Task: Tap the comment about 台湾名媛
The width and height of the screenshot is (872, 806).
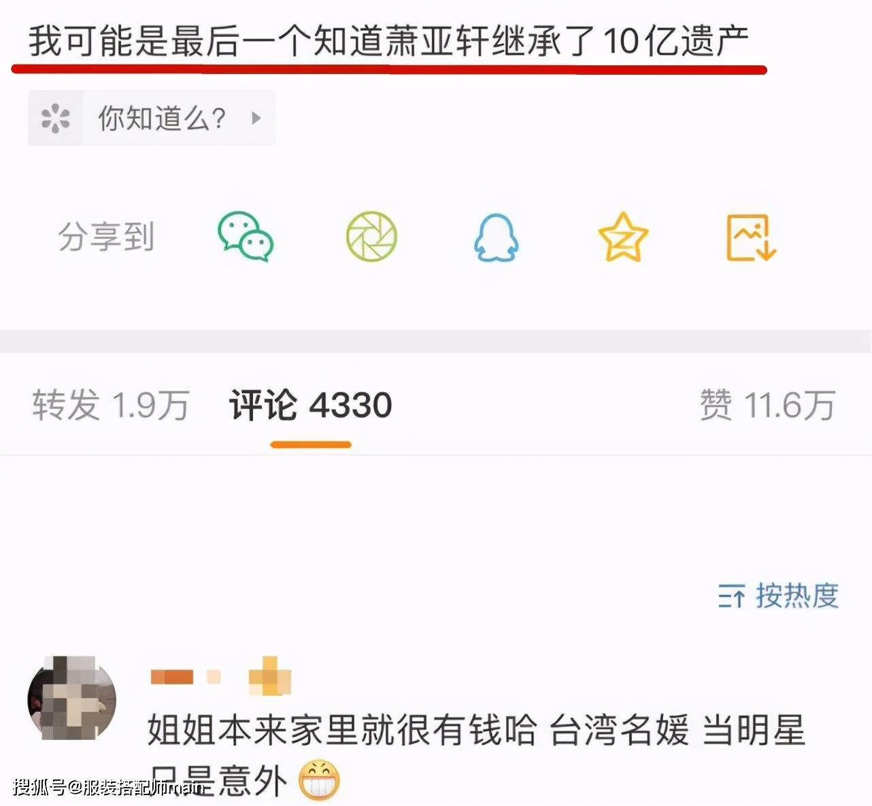Action: tap(476, 754)
